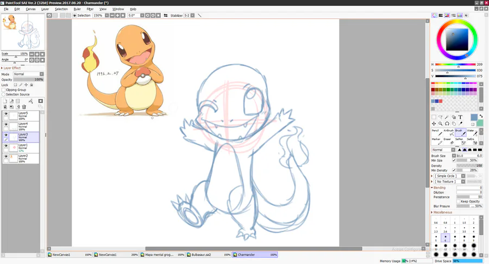Image resolution: width=489 pixels, height=264 pixels.
Task: Open the Canvas menu
Action: (x=30, y=9)
